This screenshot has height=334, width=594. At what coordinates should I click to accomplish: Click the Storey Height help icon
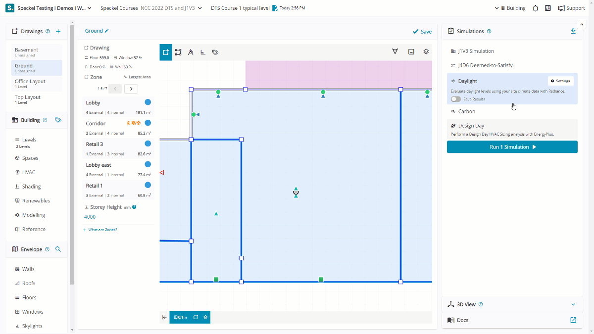(134, 207)
